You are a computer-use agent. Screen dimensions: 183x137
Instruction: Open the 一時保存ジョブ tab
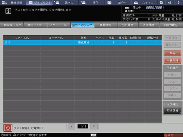(12, 25)
